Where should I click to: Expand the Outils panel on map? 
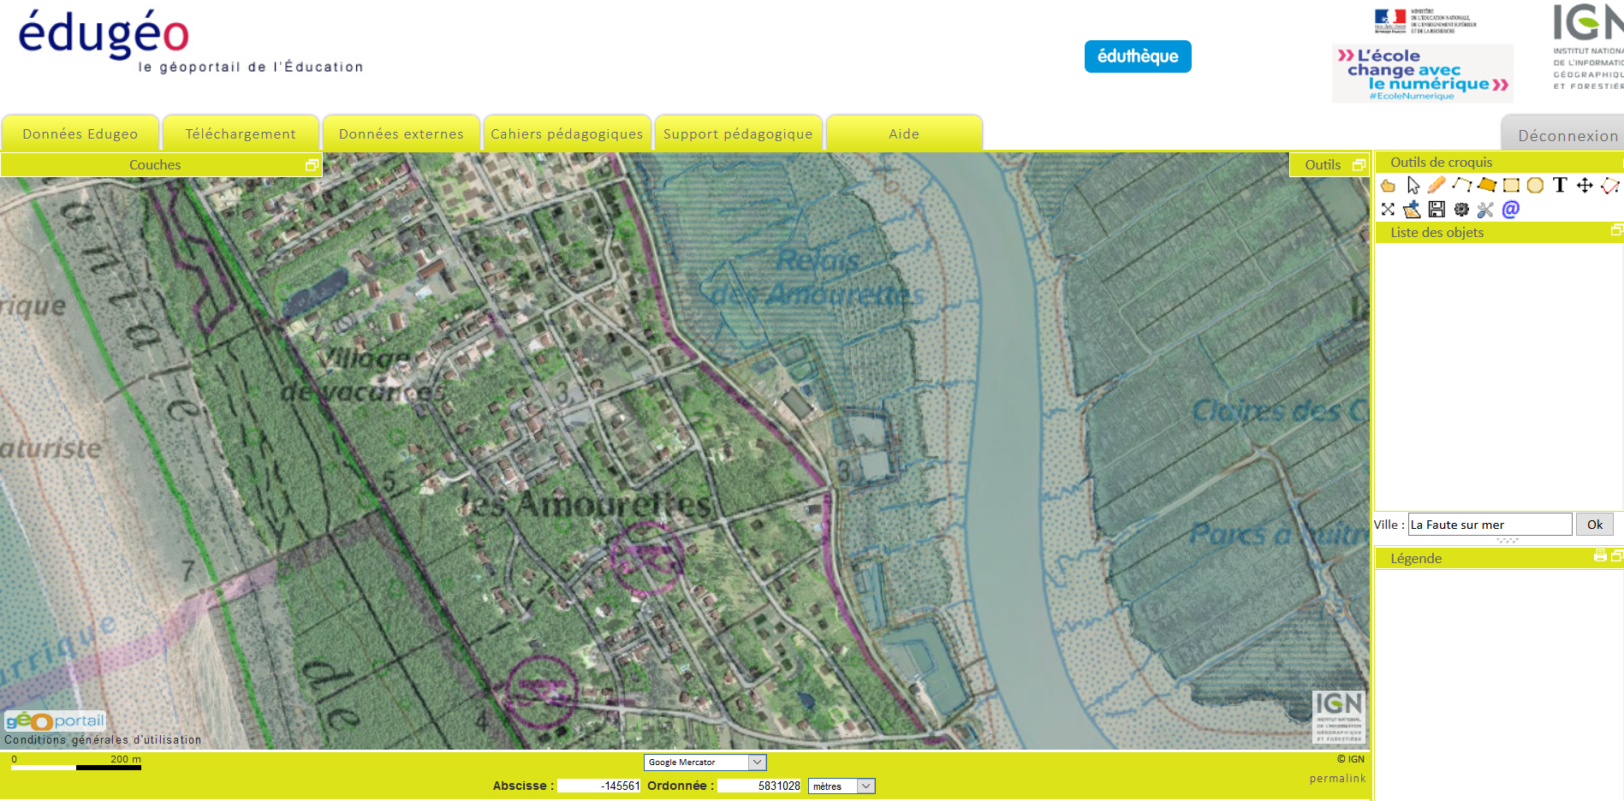(1359, 165)
